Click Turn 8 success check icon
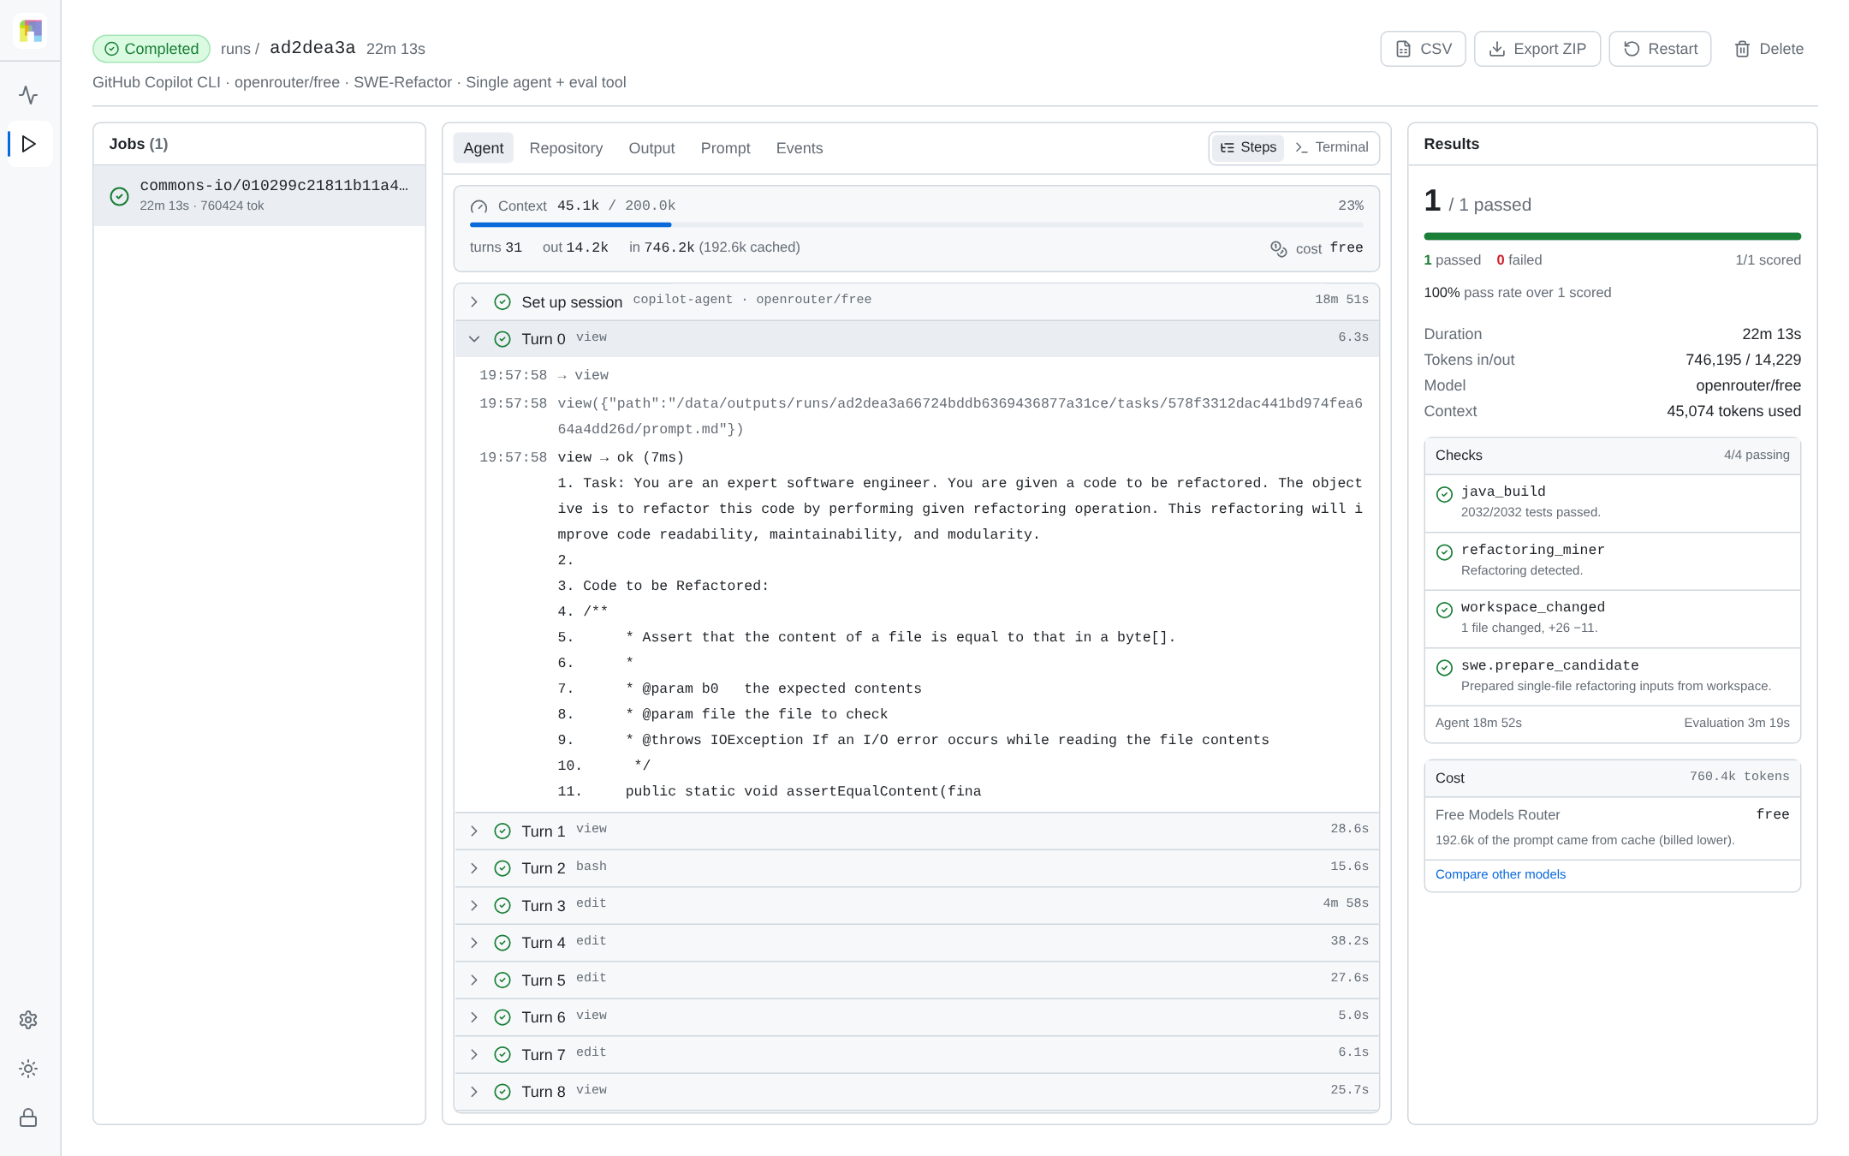The height and width of the screenshot is (1156, 1849). click(x=502, y=1092)
